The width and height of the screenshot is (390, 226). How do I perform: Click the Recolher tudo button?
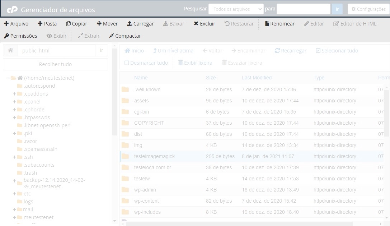(55, 64)
